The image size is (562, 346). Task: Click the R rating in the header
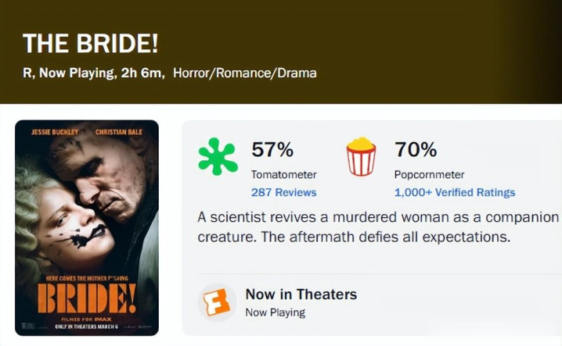tap(27, 73)
